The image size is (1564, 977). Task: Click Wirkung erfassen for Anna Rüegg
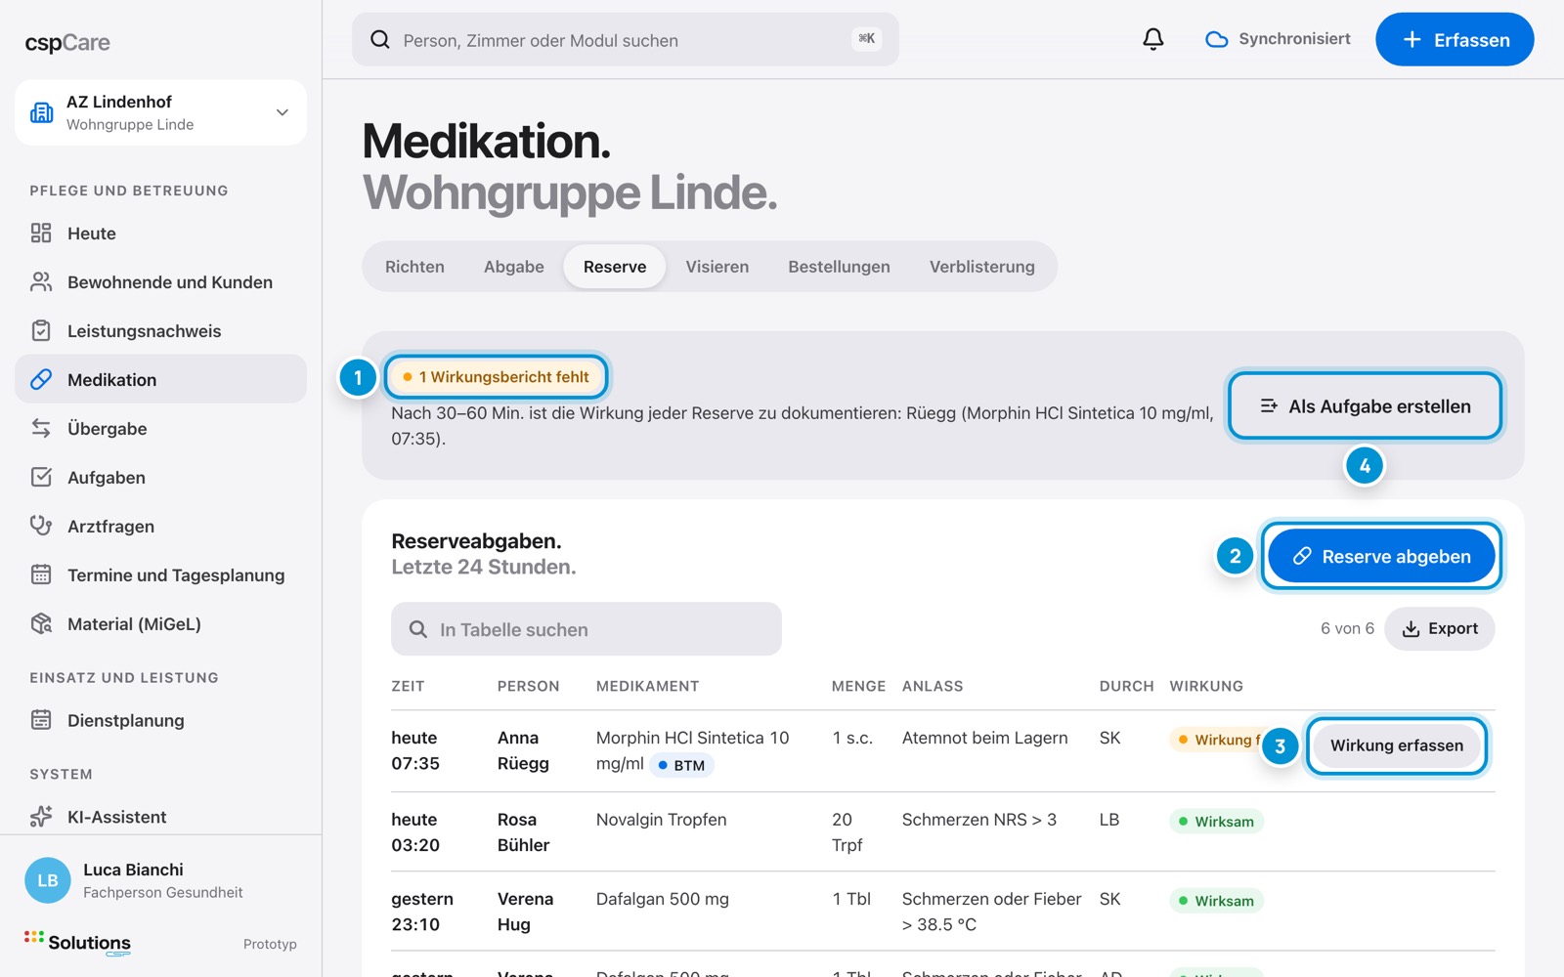1397,745
